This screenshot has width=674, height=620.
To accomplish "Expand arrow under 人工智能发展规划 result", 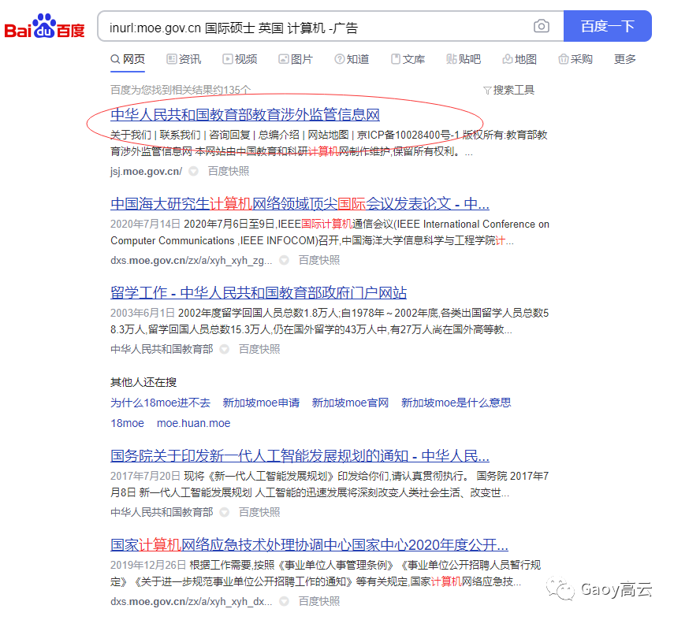I will [225, 512].
